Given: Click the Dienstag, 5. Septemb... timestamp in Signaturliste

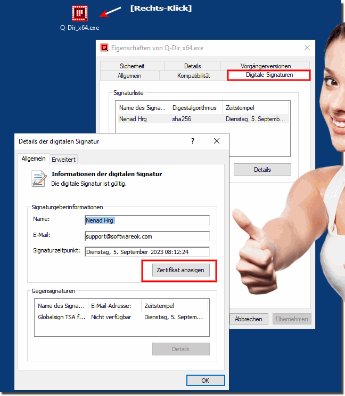Looking at the screenshot, I should (x=255, y=119).
